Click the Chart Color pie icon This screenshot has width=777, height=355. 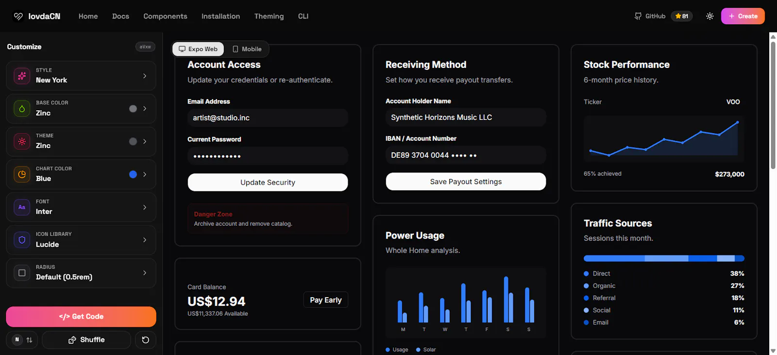point(22,174)
